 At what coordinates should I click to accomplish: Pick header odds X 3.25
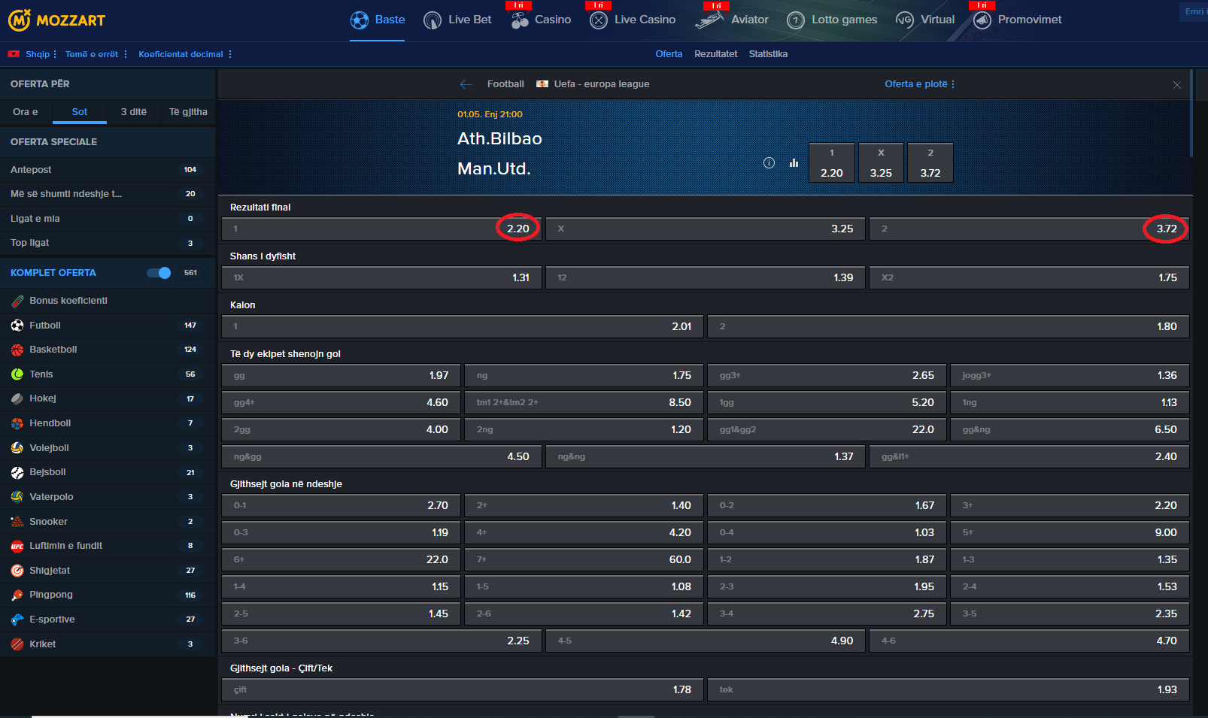pyautogui.click(x=881, y=163)
